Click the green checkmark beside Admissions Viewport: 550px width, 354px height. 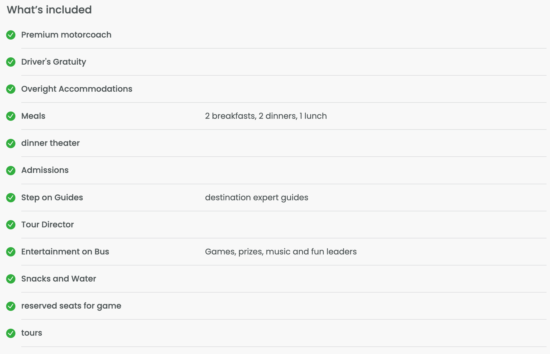11,170
